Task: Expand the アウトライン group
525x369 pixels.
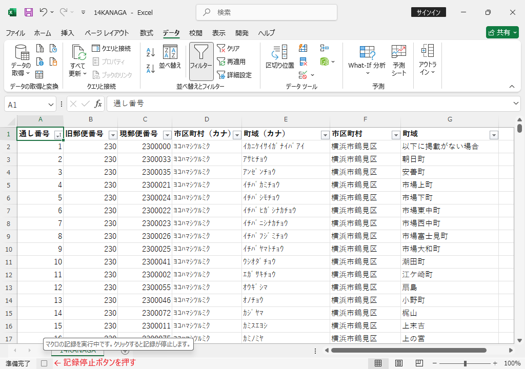Action: click(x=428, y=60)
